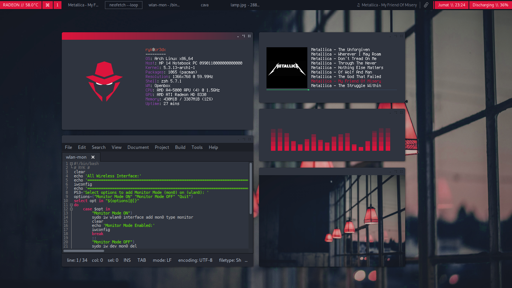The width and height of the screenshot is (512, 288).
Task: Click now-playing 'Metallica - My Friend Of Misery' in bar
Action: [x=386, y=5]
